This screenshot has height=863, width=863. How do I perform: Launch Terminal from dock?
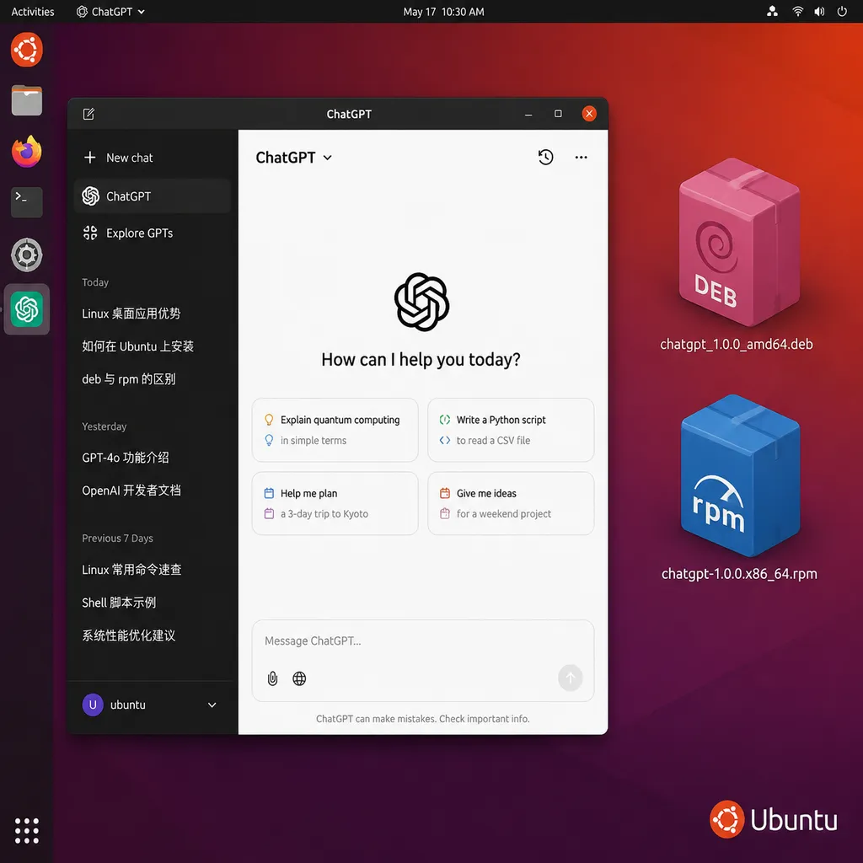click(27, 202)
